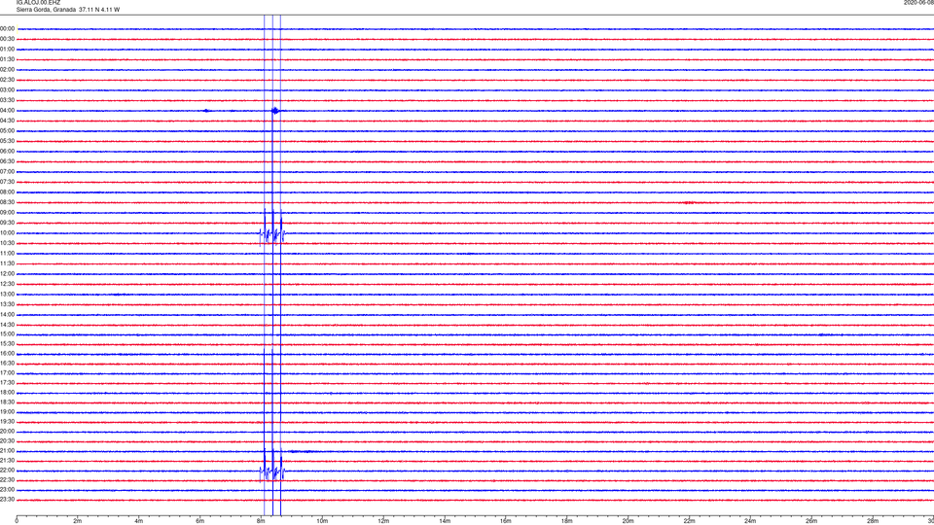Select the 02:00 time row label
The height and width of the screenshot is (525, 934).
(x=7, y=70)
